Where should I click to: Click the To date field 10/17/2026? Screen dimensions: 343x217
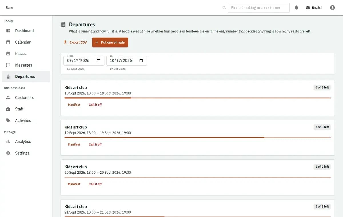tap(127, 61)
